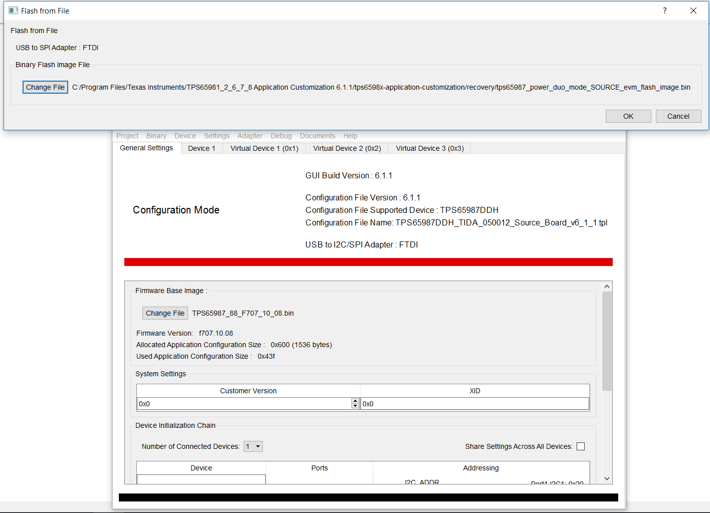Image resolution: width=710 pixels, height=513 pixels.
Task: Open the Project menu
Action: 127,136
